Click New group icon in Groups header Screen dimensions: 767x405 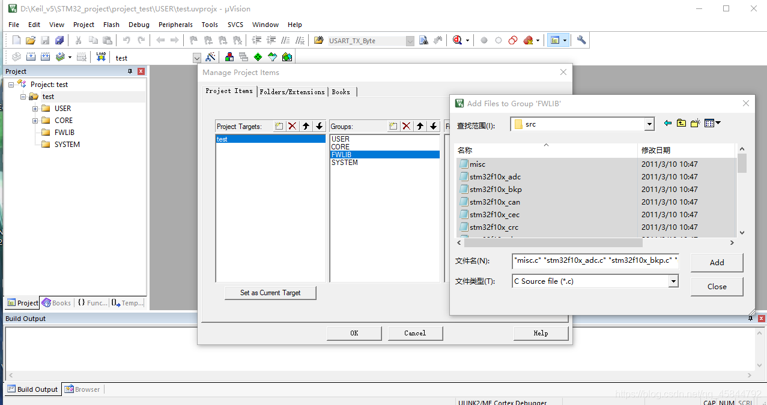(393, 126)
